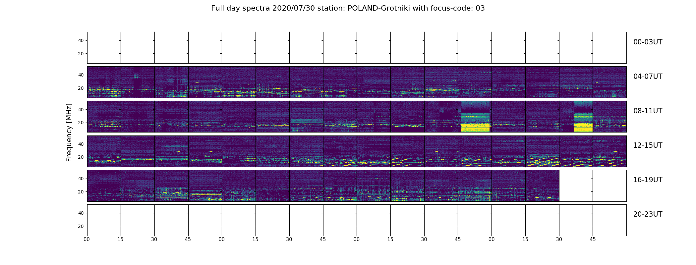Click the '40' frequency tick of the 00-03UT row
The height and width of the screenshot is (265, 696).
(81, 40)
